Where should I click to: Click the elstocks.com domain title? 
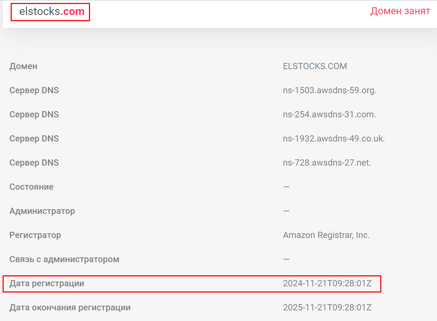coord(52,11)
